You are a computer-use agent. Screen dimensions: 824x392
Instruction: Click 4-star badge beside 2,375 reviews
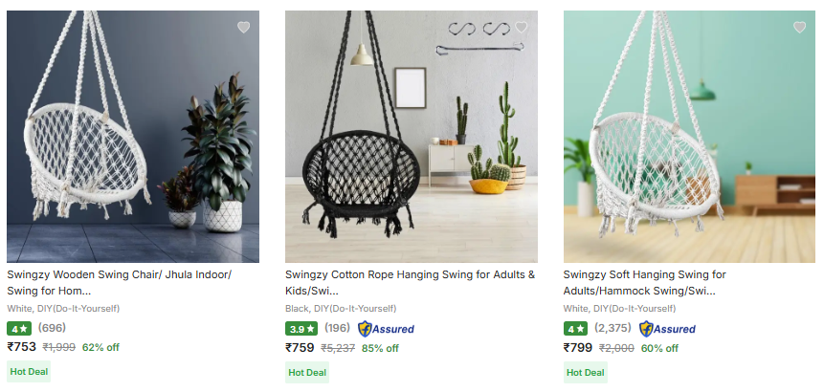click(x=575, y=328)
